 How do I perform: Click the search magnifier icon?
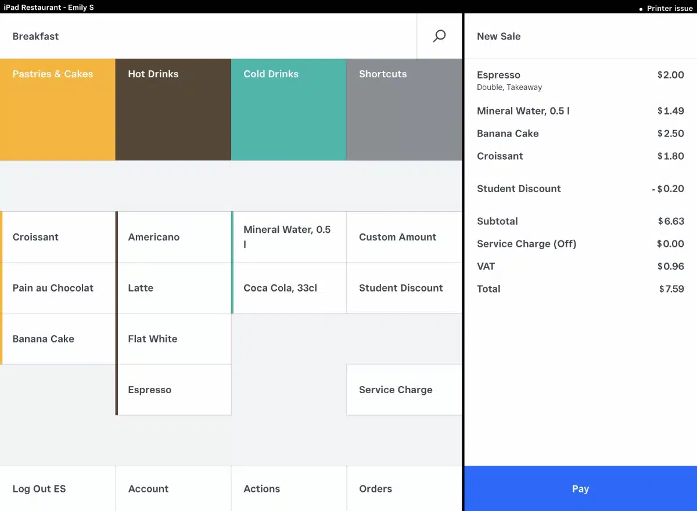[x=440, y=36]
